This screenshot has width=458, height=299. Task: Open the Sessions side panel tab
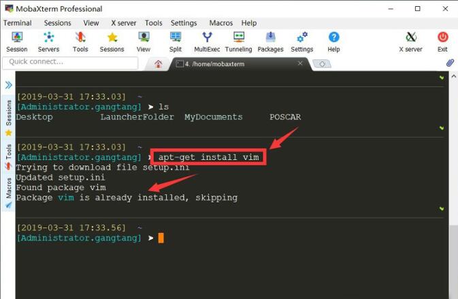pyautogui.click(x=9, y=116)
